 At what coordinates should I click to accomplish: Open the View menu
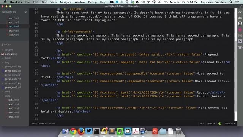pyautogui.click(x=54, y=2)
